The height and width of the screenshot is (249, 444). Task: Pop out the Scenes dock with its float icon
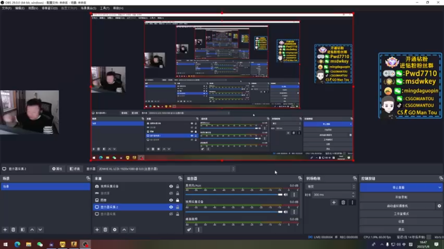click(x=88, y=178)
